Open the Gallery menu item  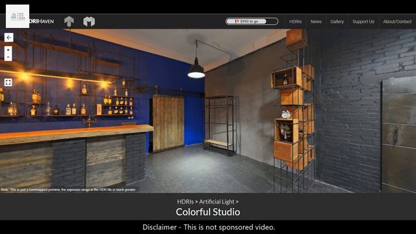tap(337, 21)
